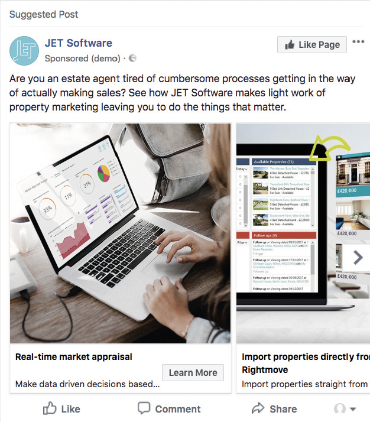Viewport: 370px width, 422px height.
Task: Click the Comment speech bubble icon
Action: pos(144,408)
